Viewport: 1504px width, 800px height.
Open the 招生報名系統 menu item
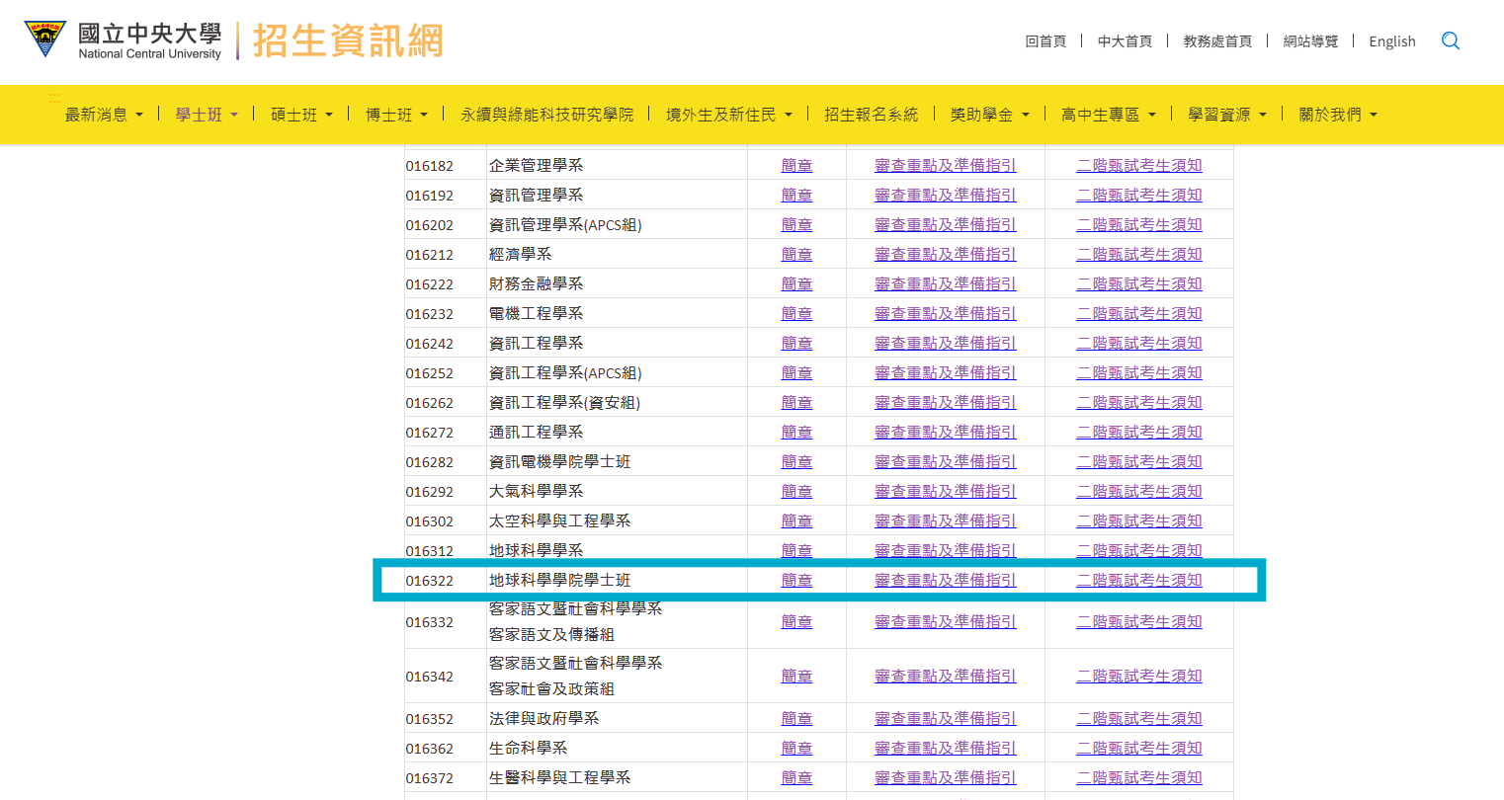[x=871, y=115]
